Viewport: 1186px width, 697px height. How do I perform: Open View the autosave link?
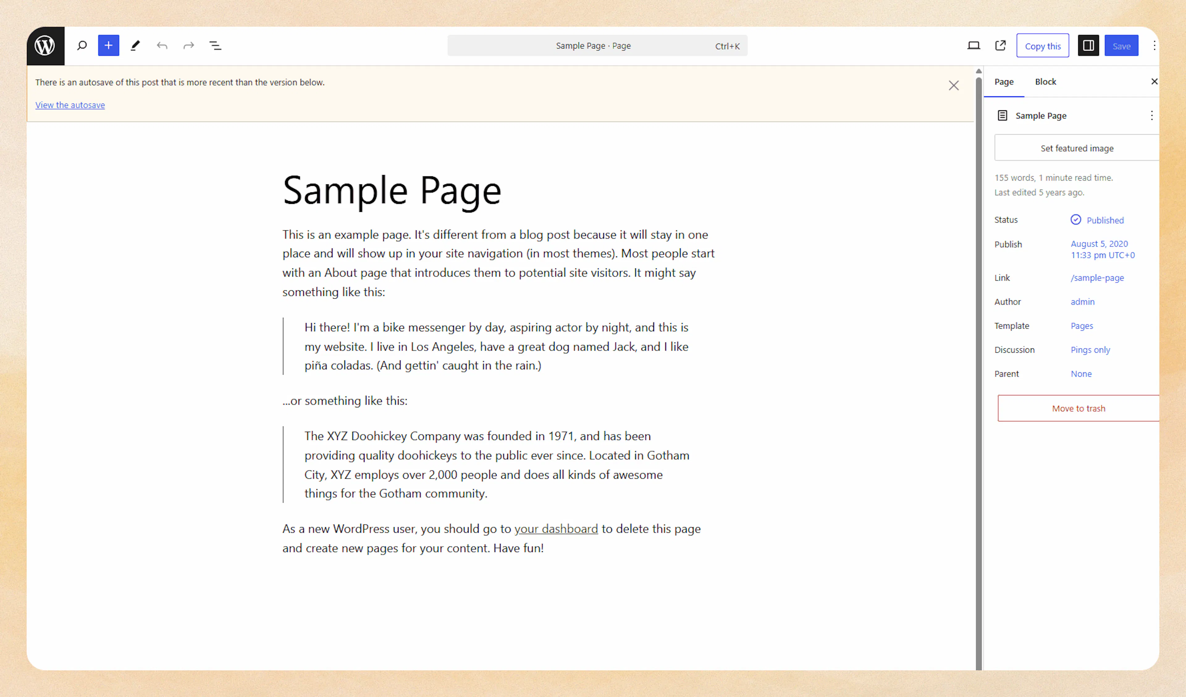(70, 104)
